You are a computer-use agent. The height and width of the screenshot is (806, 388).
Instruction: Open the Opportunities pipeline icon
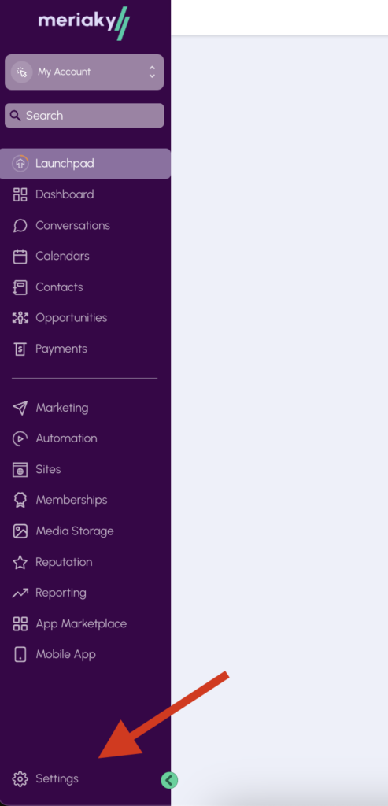point(20,318)
